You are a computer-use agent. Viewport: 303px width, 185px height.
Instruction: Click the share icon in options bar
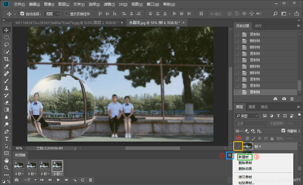tap(297, 13)
